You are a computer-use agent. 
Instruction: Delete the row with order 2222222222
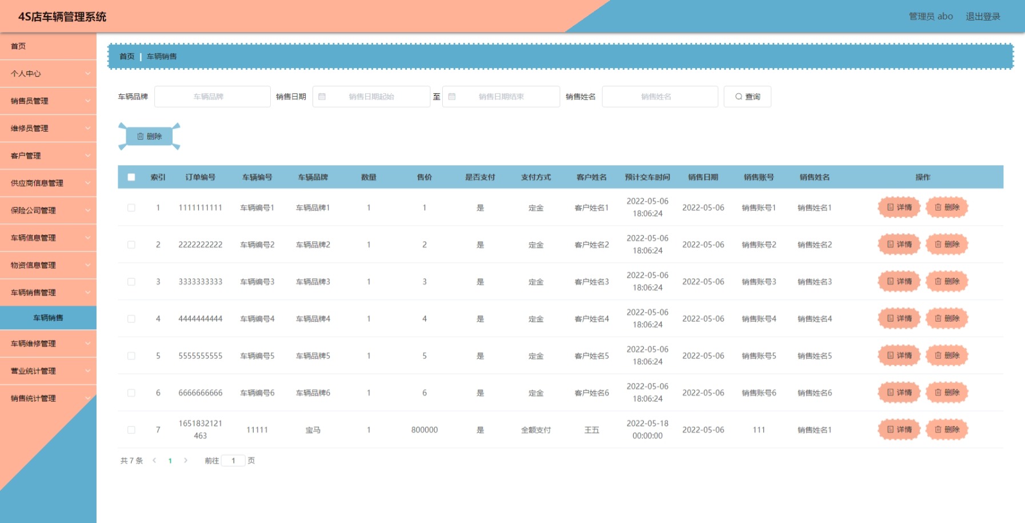tap(947, 245)
